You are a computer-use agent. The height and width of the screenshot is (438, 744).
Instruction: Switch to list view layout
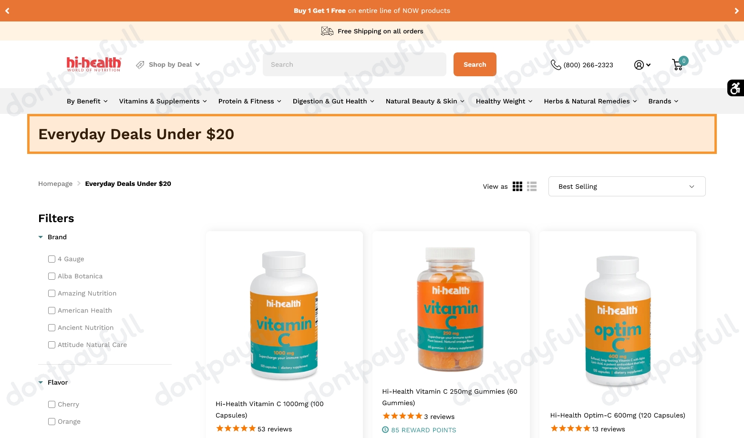tap(532, 186)
